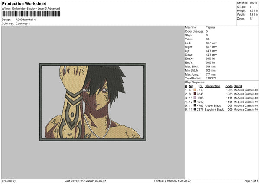Select the embroidery design preview thumbnail
The height and width of the screenshot is (184, 260).
pyautogui.click(x=93, y=102)
